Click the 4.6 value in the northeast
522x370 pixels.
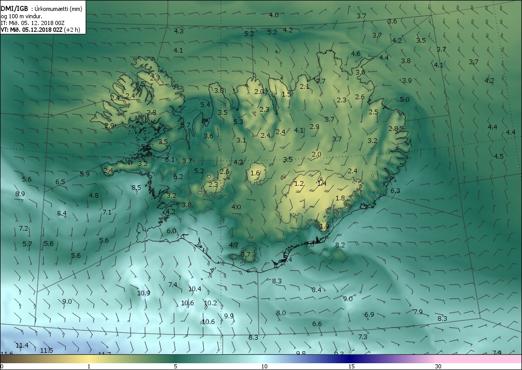tap(356, 54)
